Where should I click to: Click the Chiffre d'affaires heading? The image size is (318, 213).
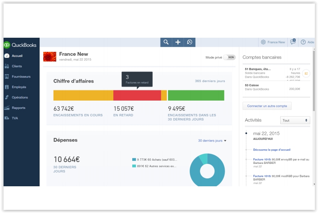tap(74, 81)
